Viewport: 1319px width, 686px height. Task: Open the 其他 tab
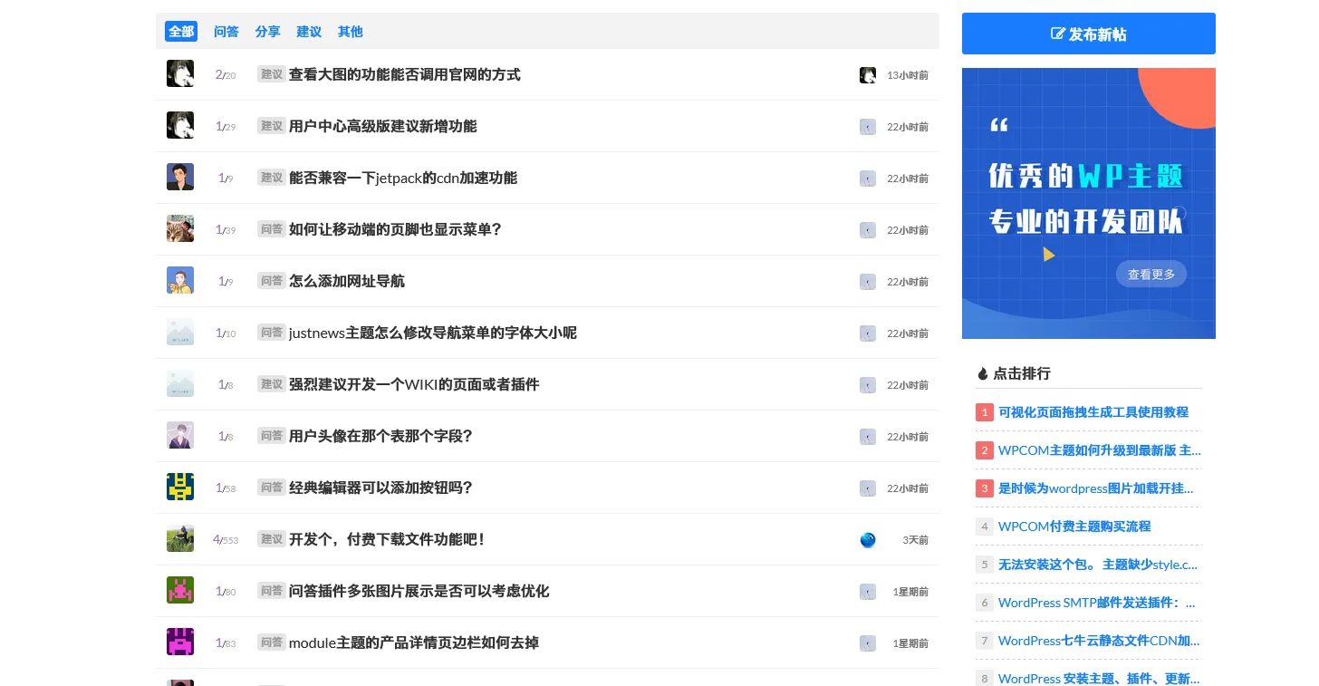click(x=350, y=31)
